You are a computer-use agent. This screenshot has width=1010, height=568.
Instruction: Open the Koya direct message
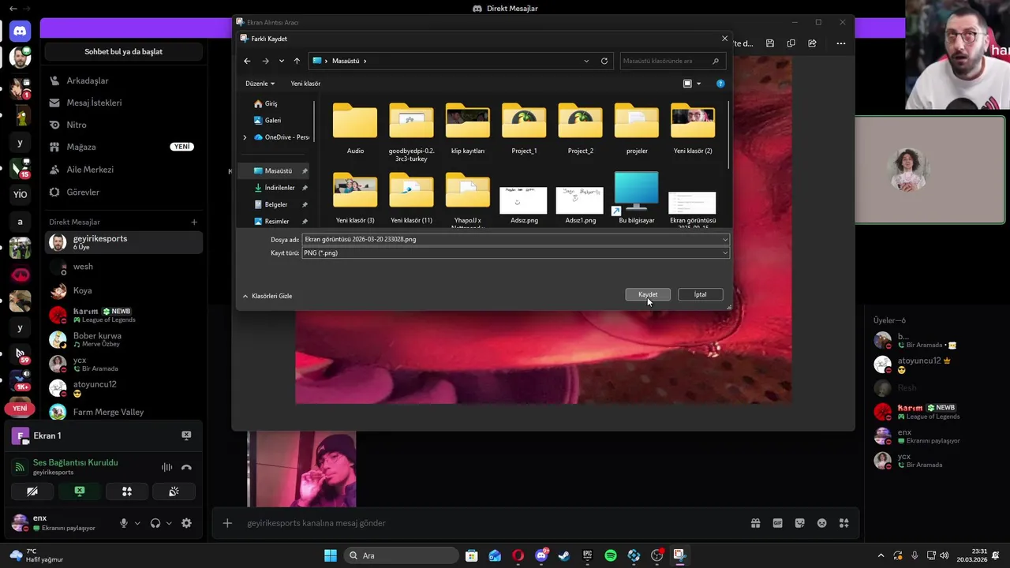pos(124,291)
